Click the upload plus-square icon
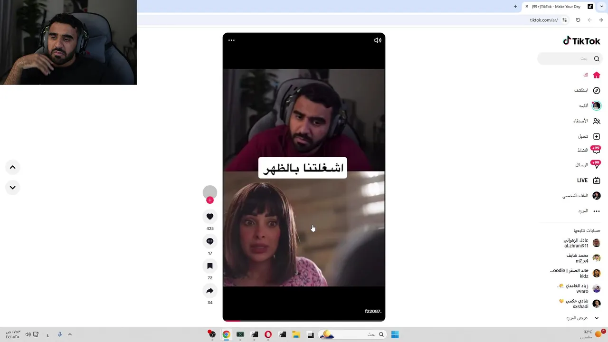608x342 pixels. click(x=597, y=136)
